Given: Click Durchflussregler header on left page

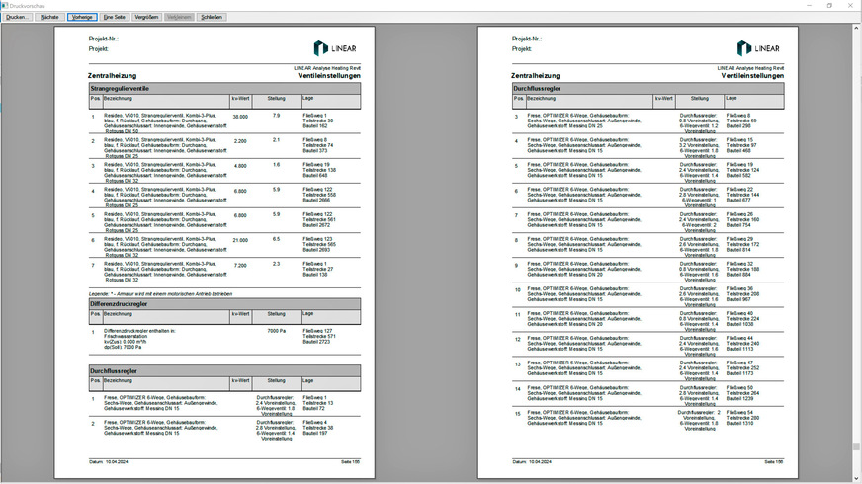Looking at the screenshot, I should (x=224, y=371).
